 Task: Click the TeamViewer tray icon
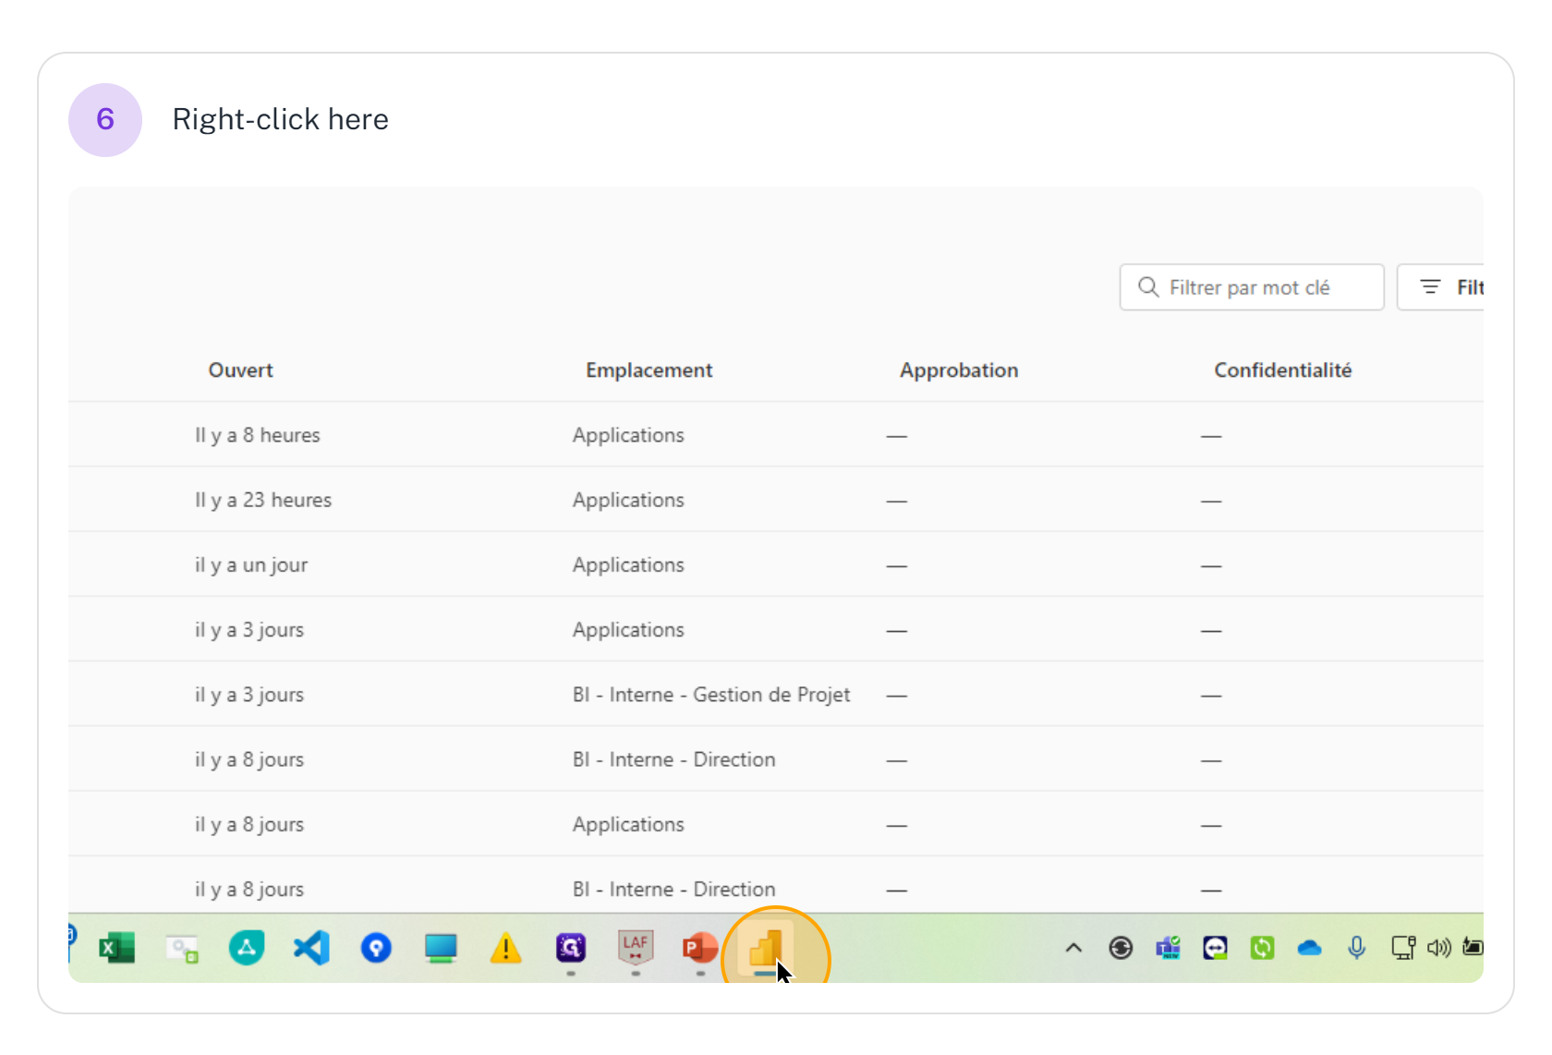coord(1215,948)
